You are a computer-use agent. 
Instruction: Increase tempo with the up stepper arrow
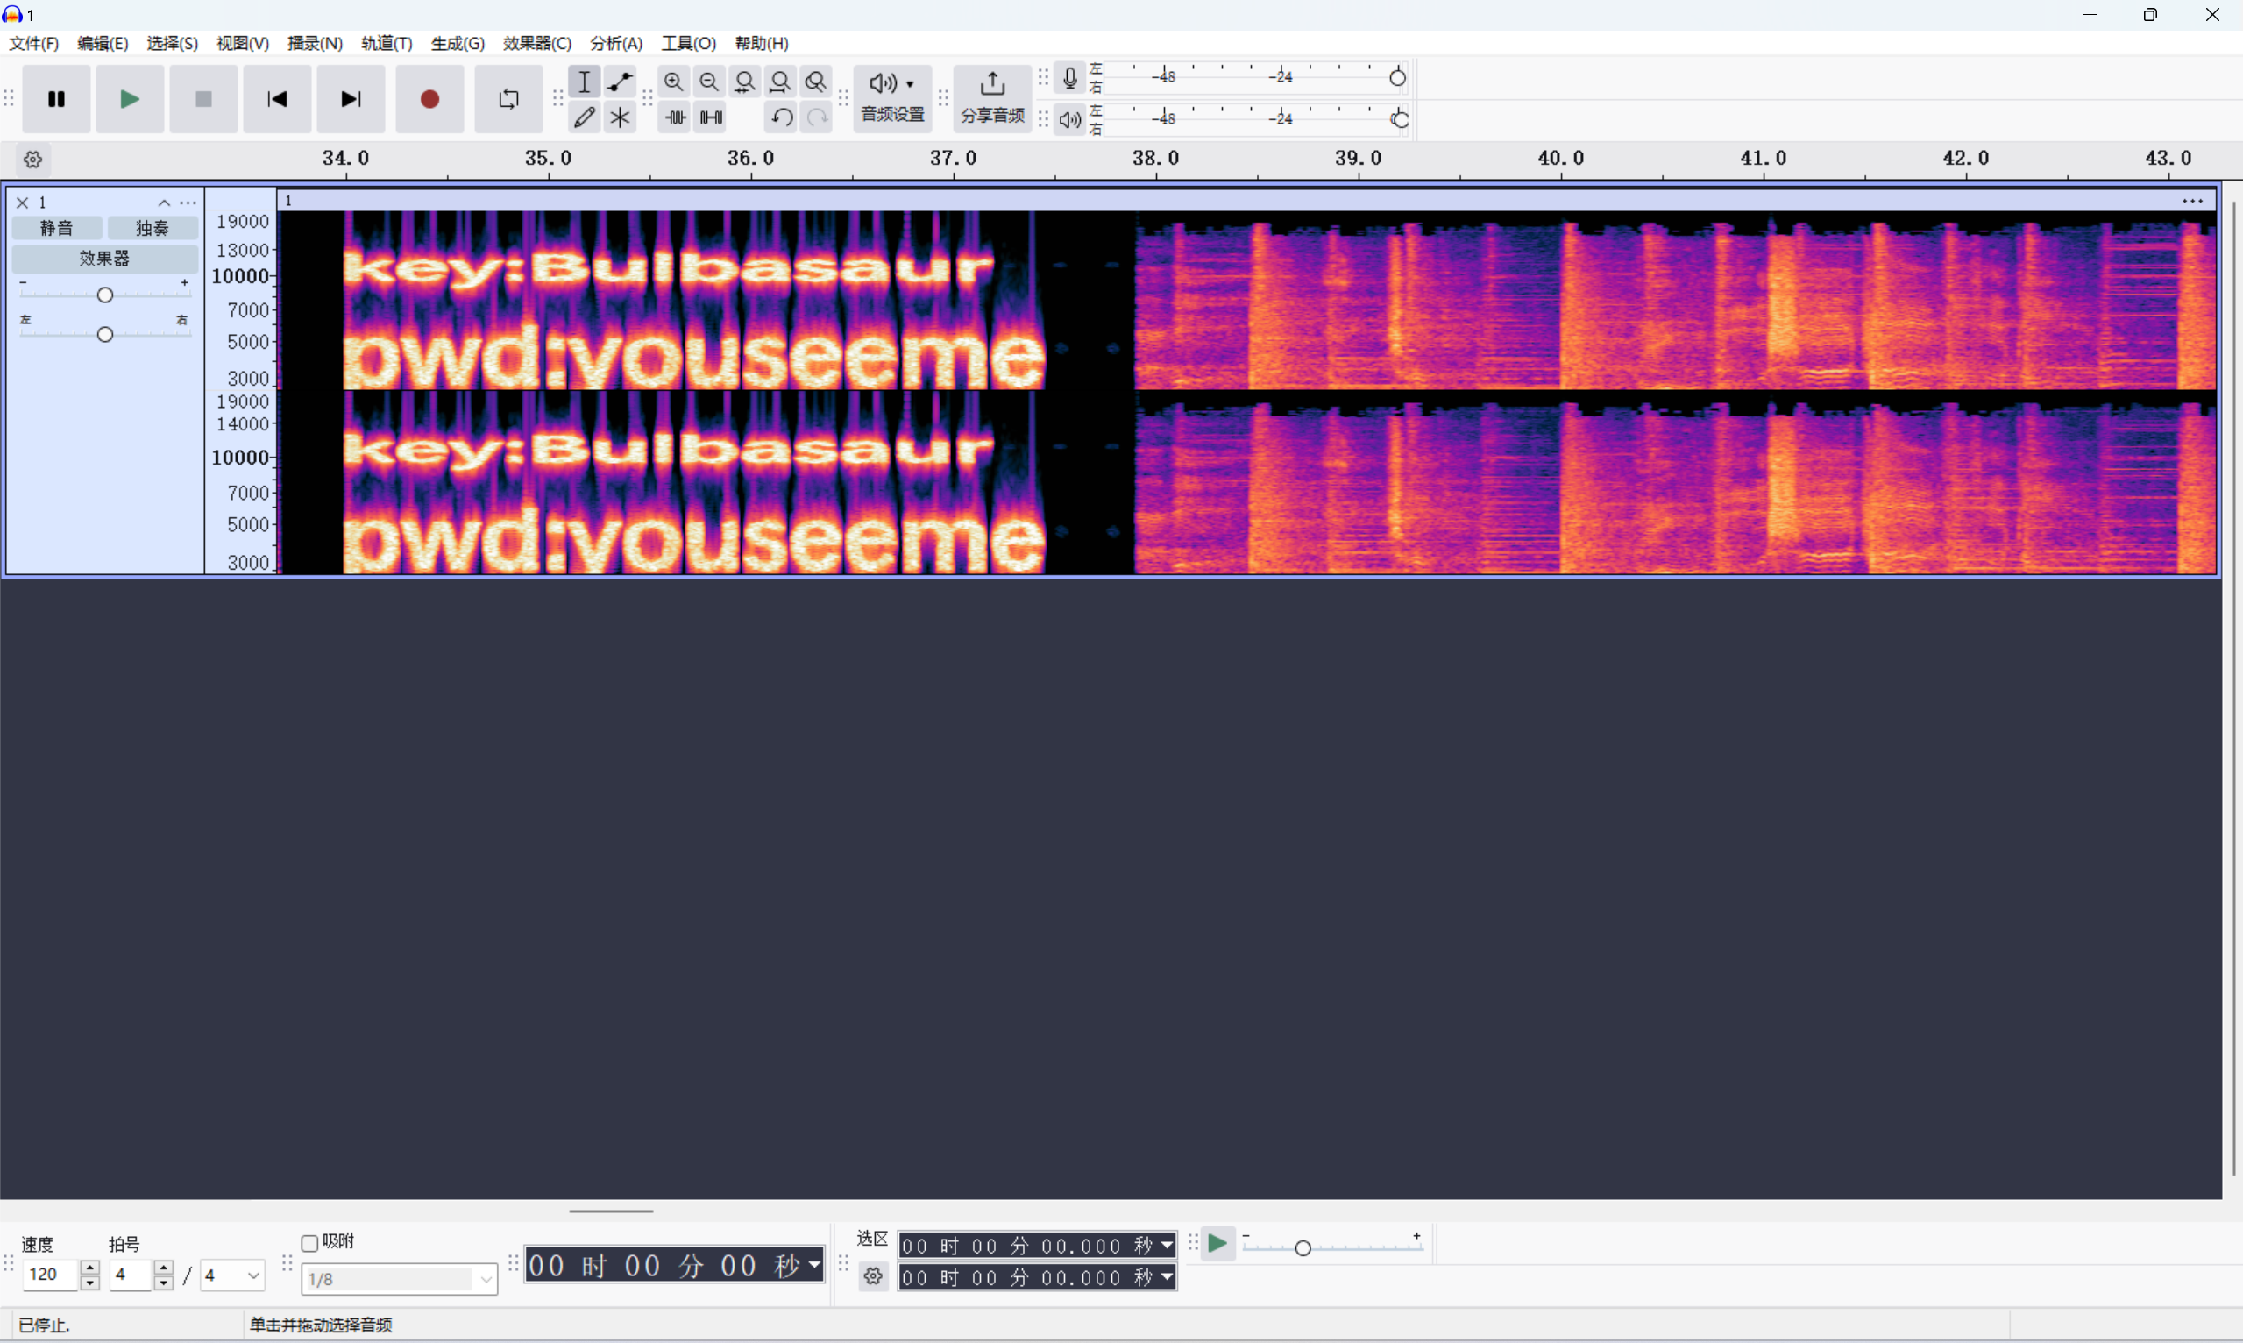click(x=89, y=1268)
